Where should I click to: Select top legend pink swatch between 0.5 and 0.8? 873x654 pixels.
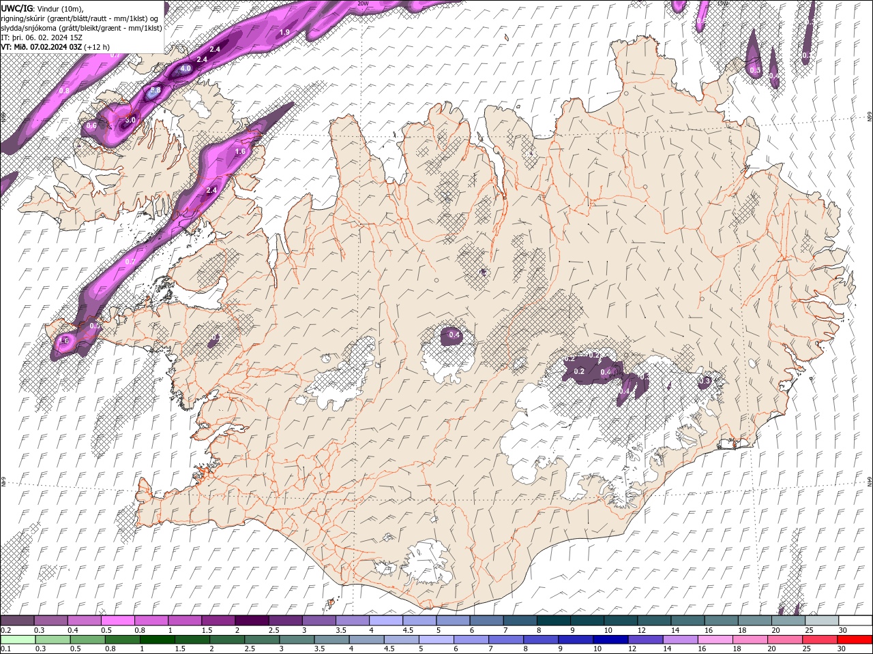(117, 621)
